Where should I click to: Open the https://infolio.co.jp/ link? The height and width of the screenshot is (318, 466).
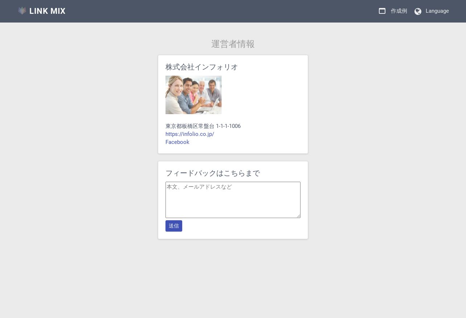[190, 134]
